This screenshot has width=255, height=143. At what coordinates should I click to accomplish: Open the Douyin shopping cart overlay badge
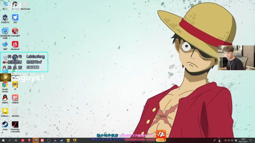[161, 136]
